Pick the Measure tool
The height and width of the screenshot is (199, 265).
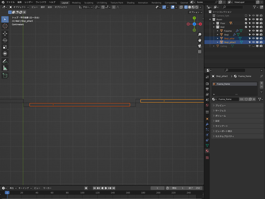[x=5, y=68]
